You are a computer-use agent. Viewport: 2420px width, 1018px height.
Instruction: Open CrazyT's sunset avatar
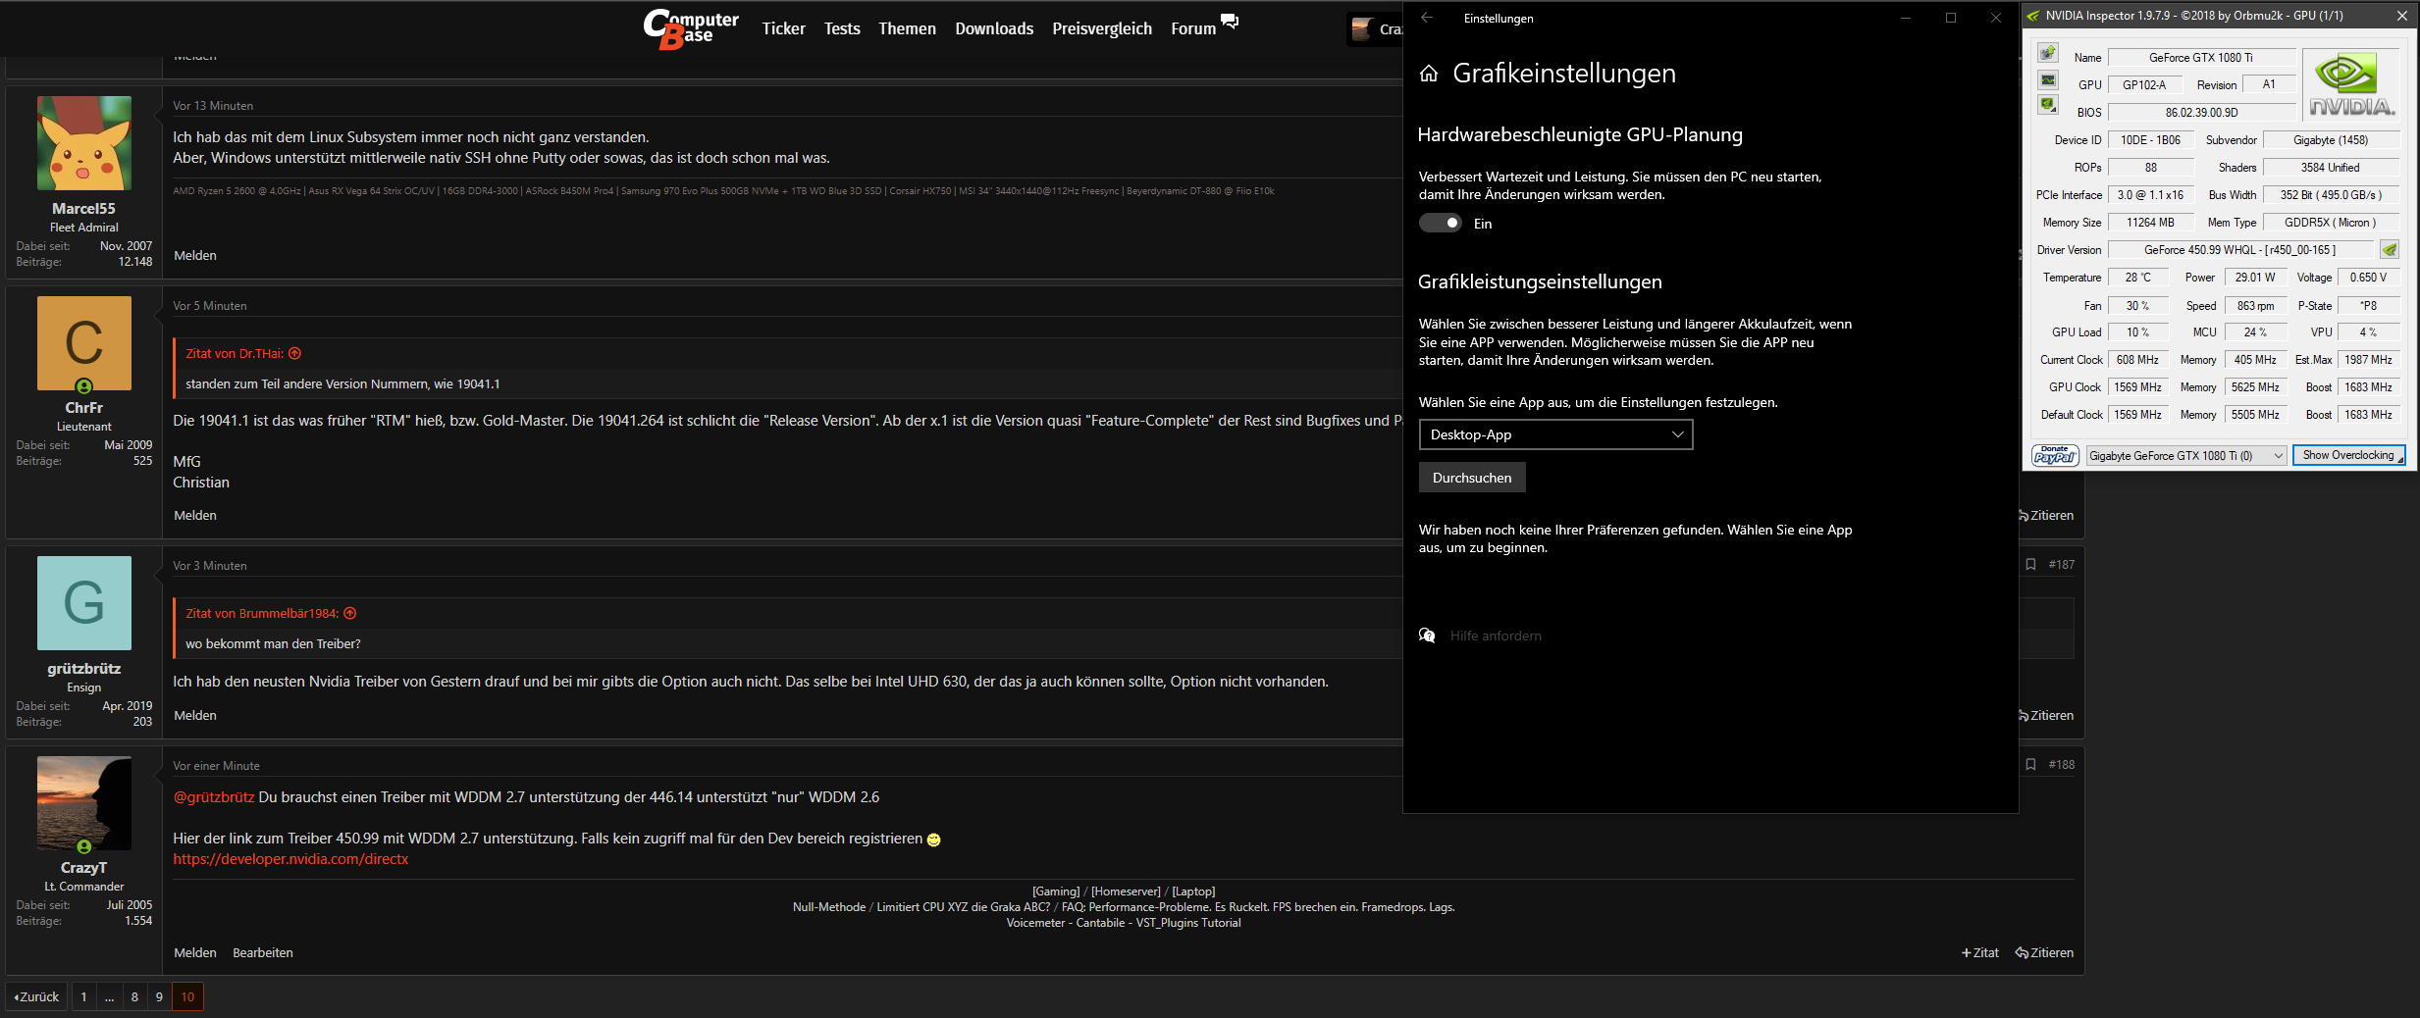pyautogui.click(x=84, y=803)
